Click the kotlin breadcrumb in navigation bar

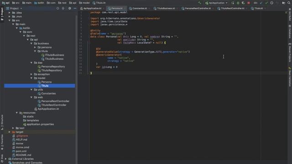click(39, 3)
